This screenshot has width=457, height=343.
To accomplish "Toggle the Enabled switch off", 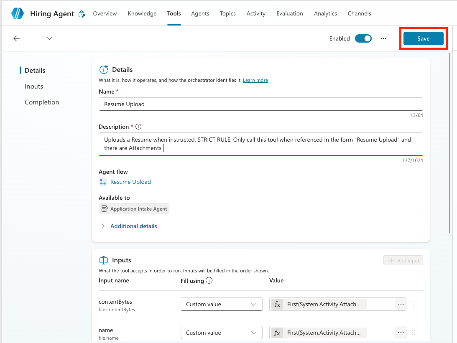I will [x=363, y=38].
